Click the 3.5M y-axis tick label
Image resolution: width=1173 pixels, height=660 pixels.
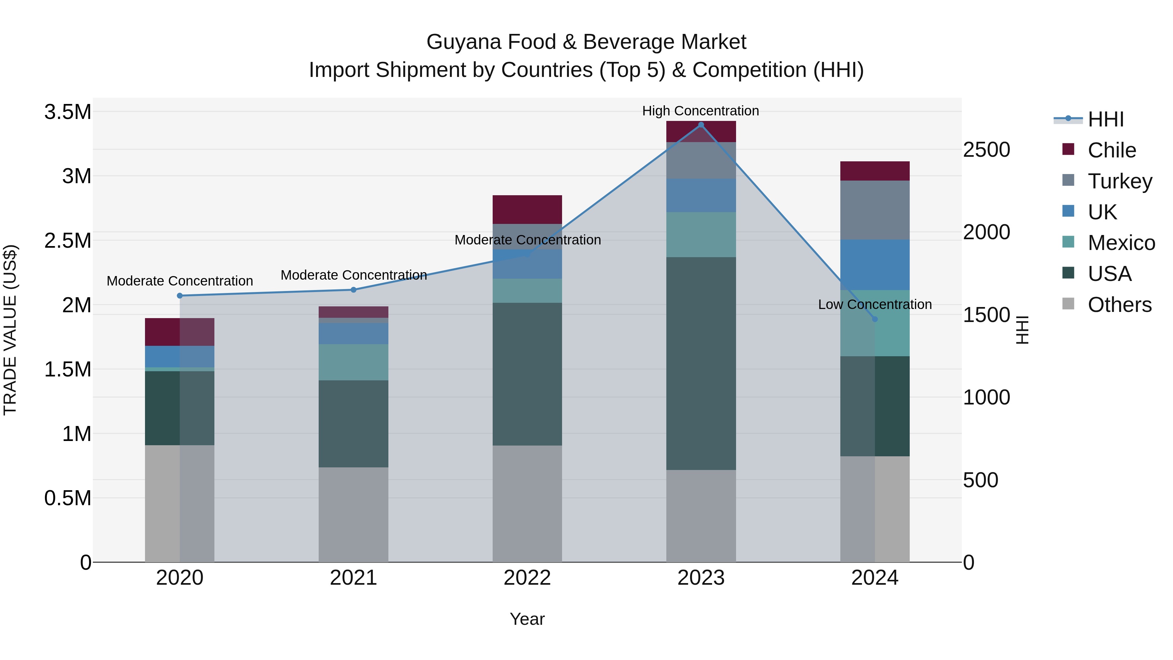pyautogui.click(x=68, y=112)
